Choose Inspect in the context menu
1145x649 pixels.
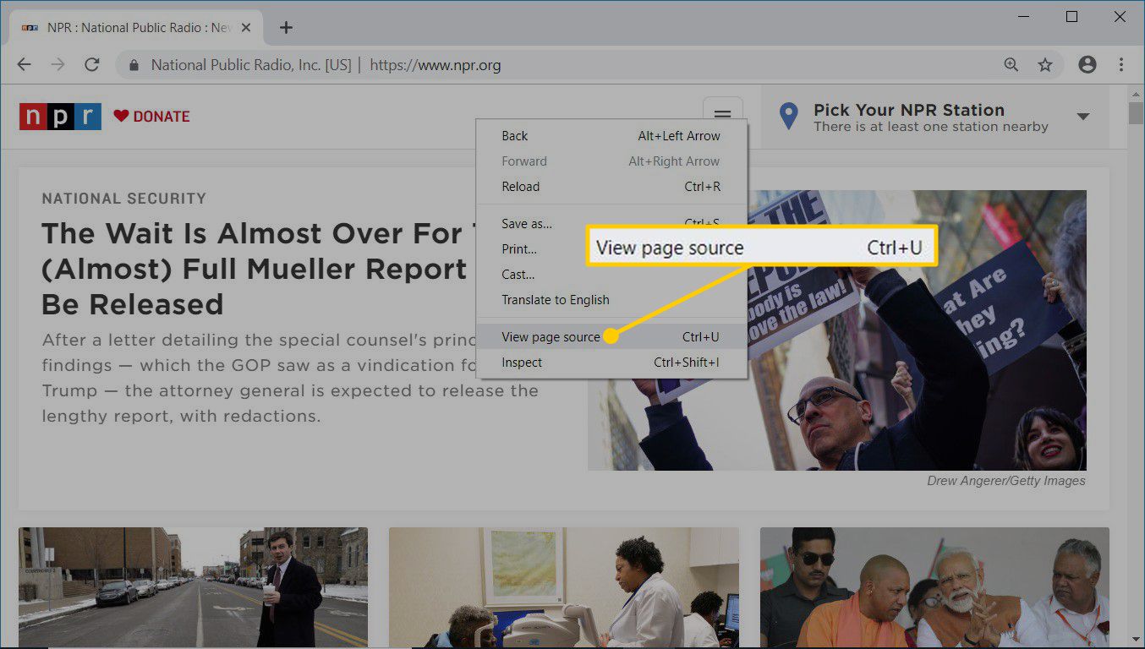522,363
